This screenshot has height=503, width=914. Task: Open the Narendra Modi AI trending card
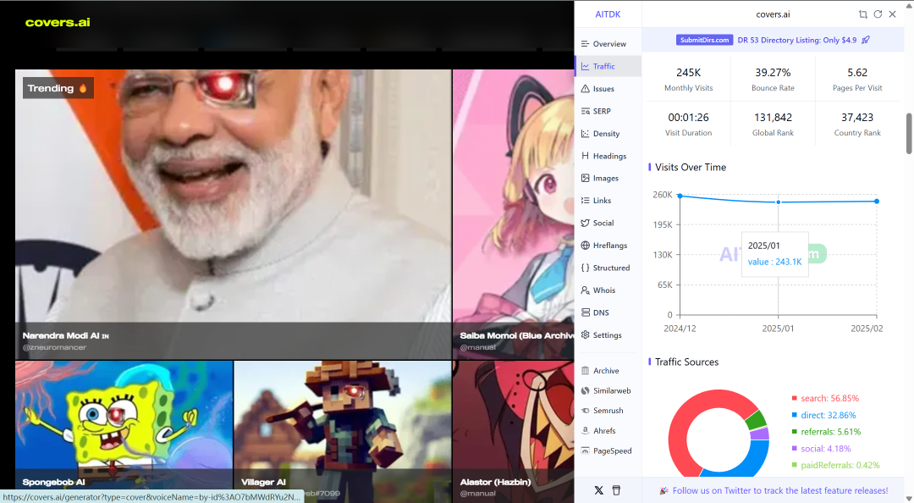coord(234,214)
